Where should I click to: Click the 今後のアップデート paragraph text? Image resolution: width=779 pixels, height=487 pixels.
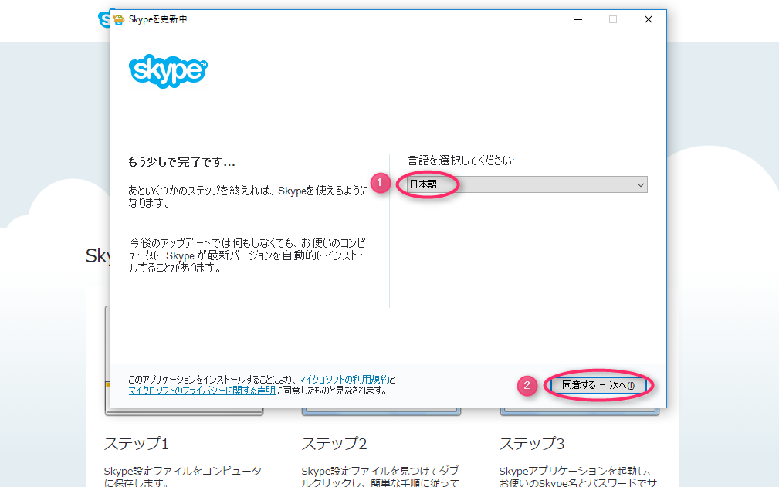(x=249, y=255)
